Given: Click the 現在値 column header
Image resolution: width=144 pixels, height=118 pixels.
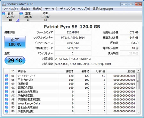Looking at the screenshot, I should (x=67, y=71).
